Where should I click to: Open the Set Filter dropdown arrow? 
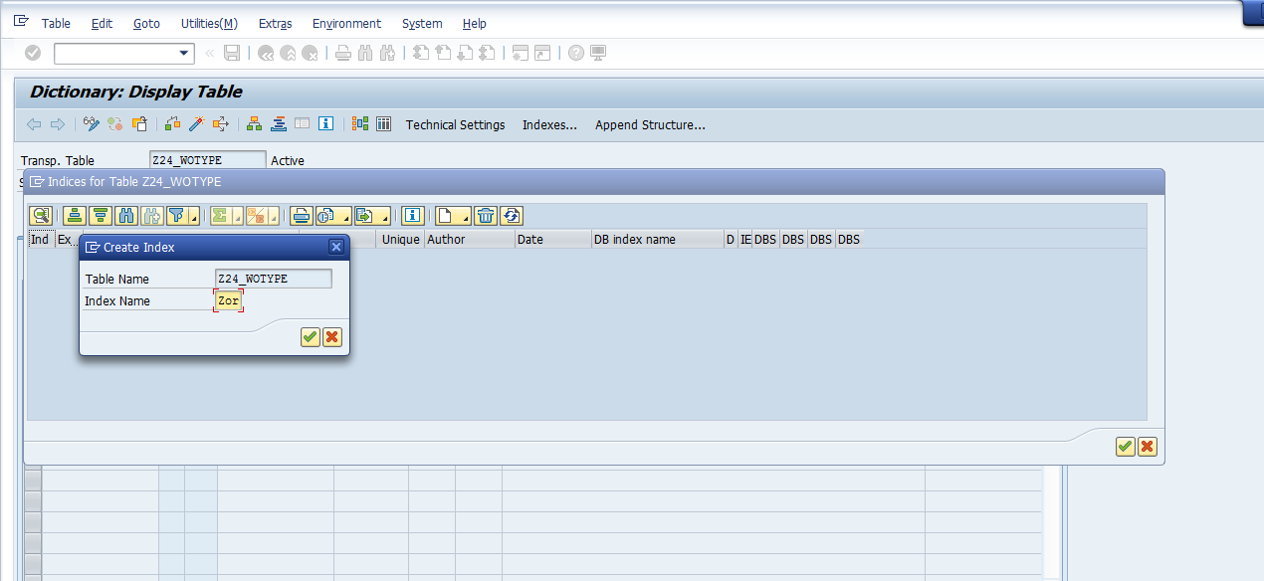point(193,217)
